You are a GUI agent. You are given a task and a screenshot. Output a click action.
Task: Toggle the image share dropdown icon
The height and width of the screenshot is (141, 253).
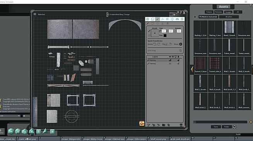[x=171, y=15]
